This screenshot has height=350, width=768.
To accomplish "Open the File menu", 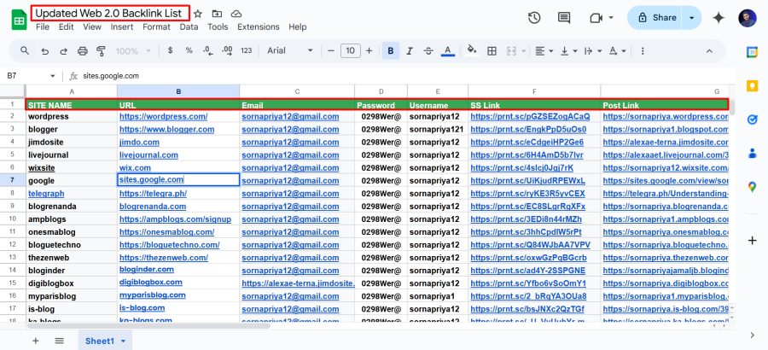I will click(x=43, y=27).
